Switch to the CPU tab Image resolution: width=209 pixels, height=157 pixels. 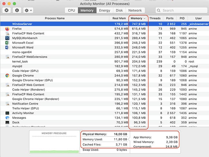tap(71, 10)
